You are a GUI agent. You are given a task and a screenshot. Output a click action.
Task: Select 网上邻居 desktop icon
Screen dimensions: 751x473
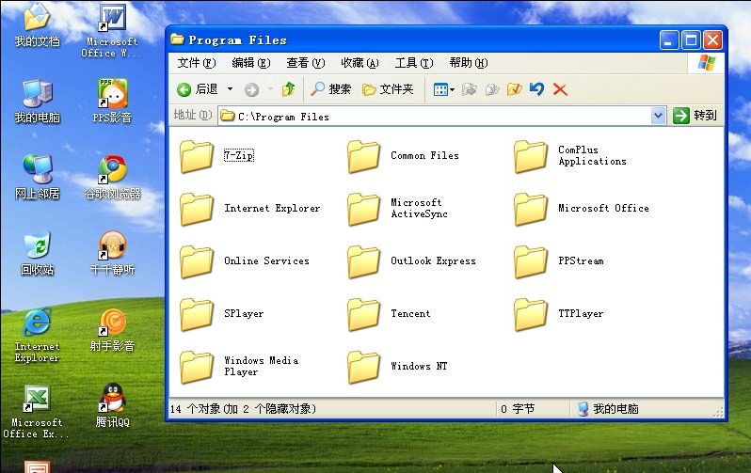(x=38, y=177)
